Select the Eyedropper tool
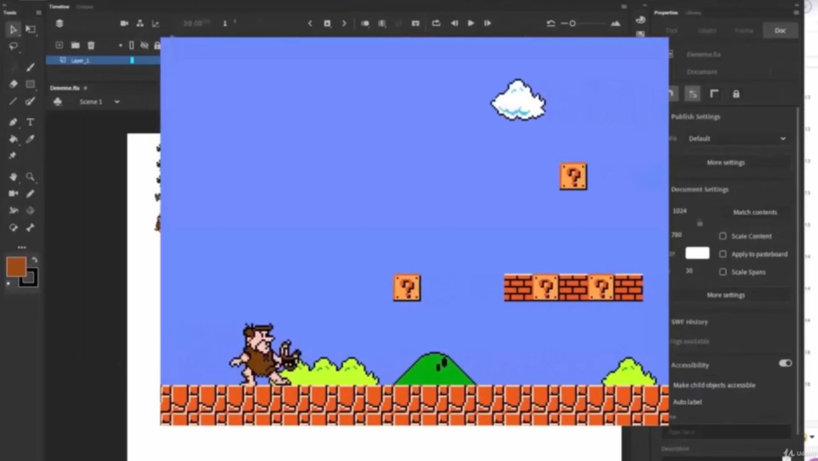Screen dimensions: 818x461 coord(30,139)
